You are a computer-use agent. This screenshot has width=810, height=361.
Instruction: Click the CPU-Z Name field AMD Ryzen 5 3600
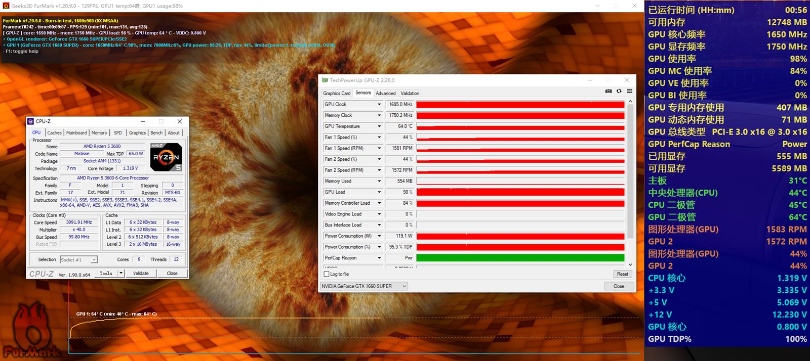[x=102, y=146]
